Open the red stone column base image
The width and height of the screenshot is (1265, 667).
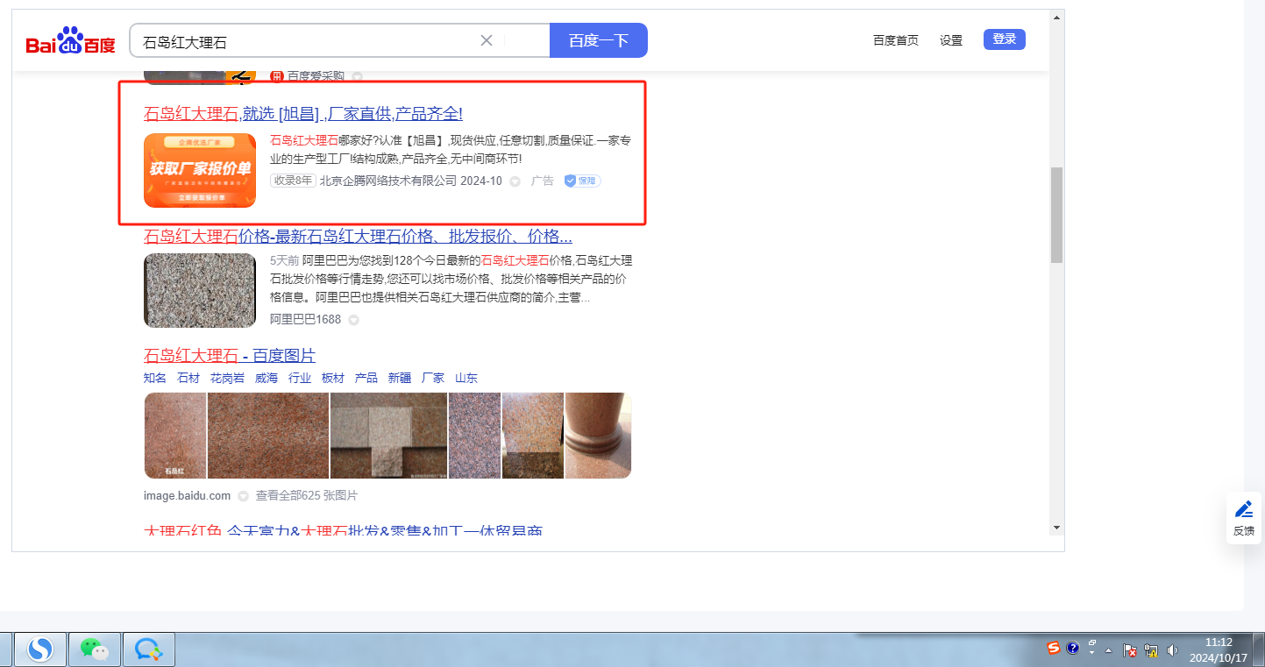click(598, 436)
